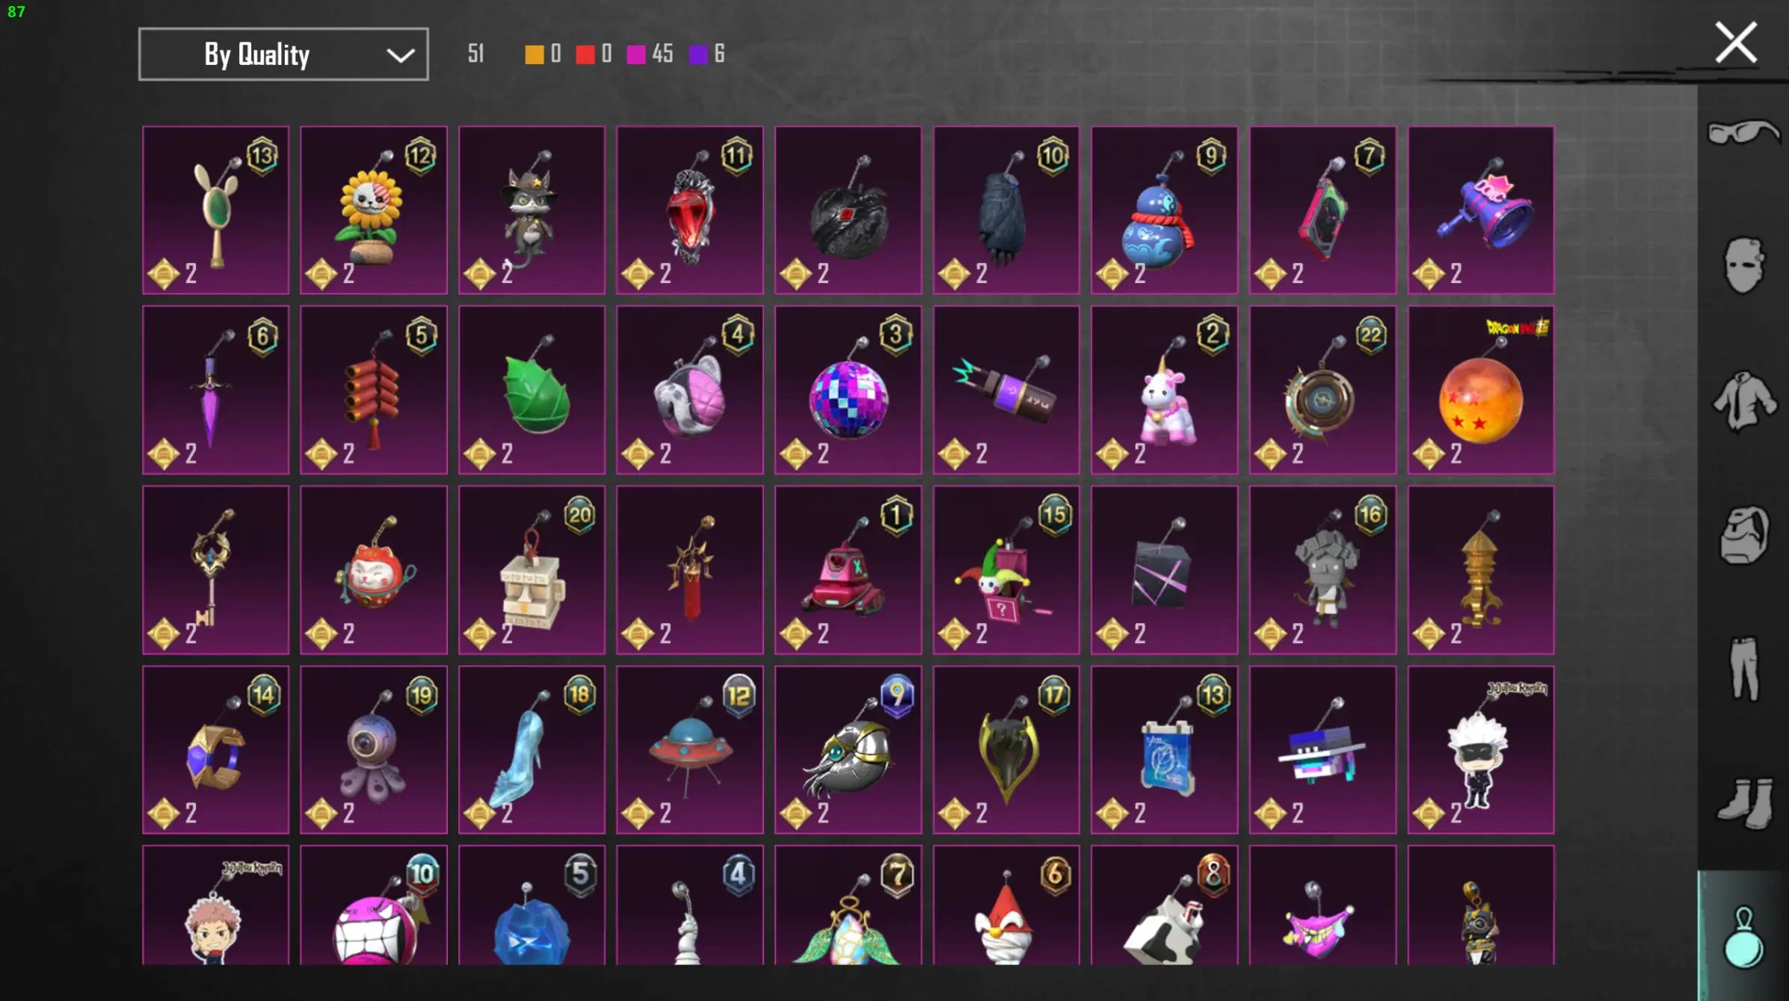The height and width of the screenshot is (1001, 1789).
Task: Select the unicorn ornament numbered 2
Action: point(1164,390)
